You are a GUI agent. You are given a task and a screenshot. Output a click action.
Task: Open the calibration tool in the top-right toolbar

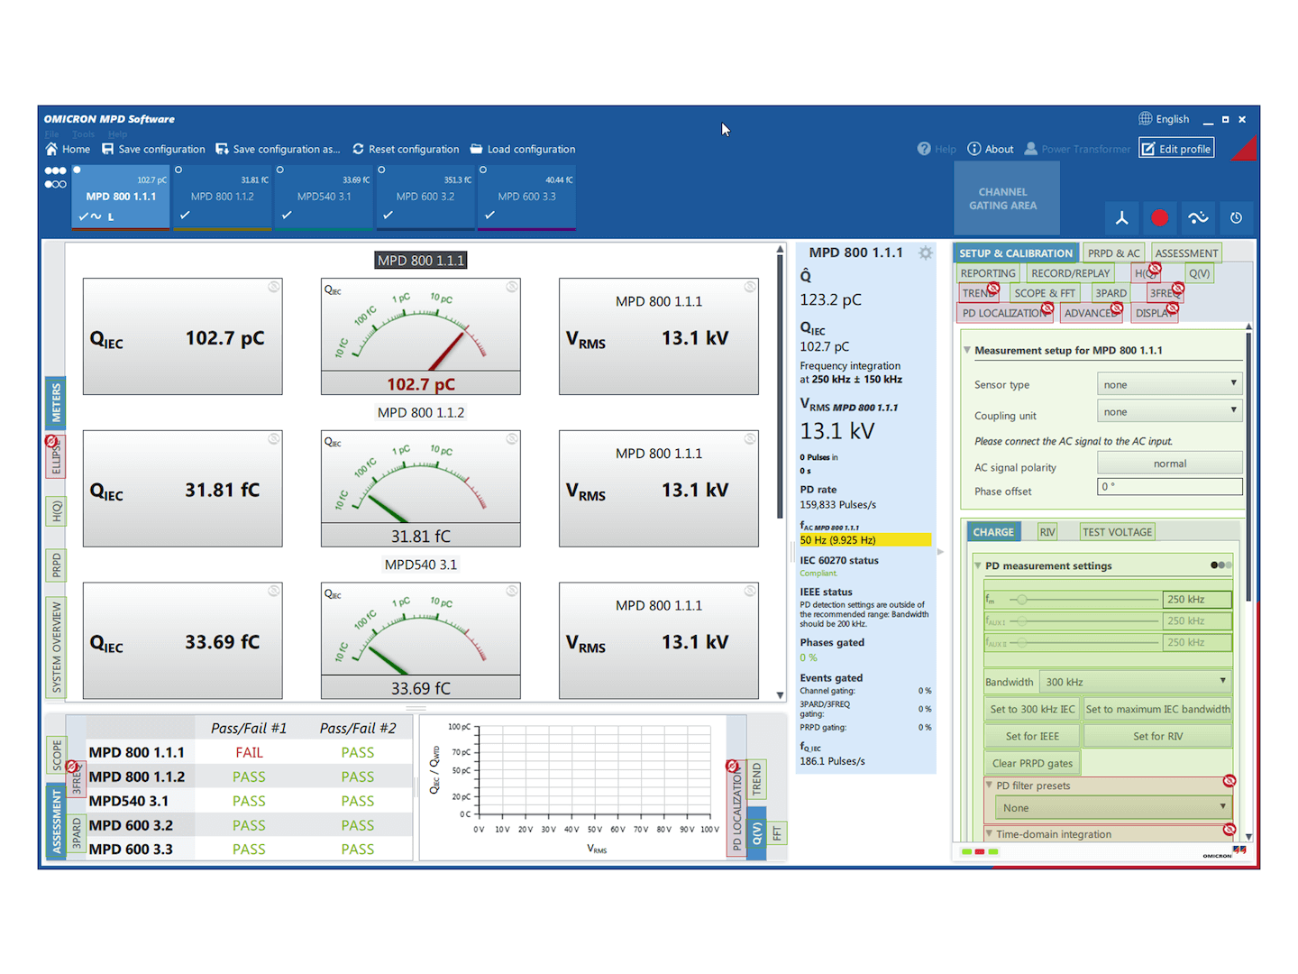click(x=1121, y=218)
